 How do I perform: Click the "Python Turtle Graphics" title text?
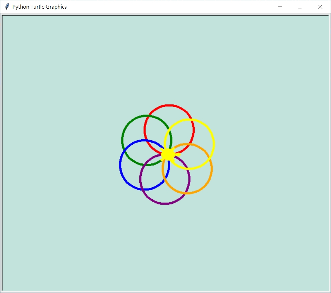click(40, 7)
